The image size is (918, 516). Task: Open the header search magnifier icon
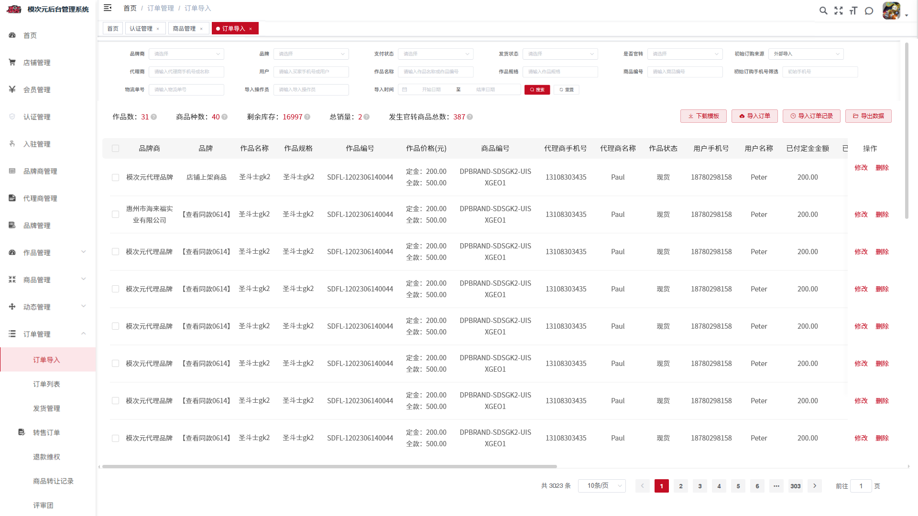(823, 11)
